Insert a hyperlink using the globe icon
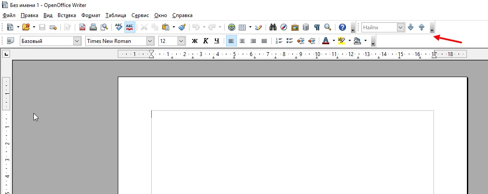The width and height of the screenshot is (488, 194). point(232,27)
